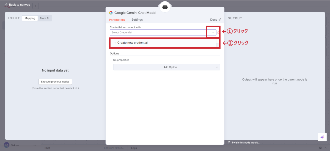Click Execute previous nodes button
This screenshot has height=151, width=330.
55,82
